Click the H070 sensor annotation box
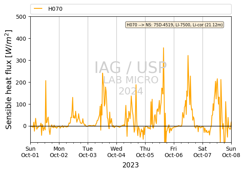Image resolution: width=244 pixels, height=173 pixels. point(175,25)
